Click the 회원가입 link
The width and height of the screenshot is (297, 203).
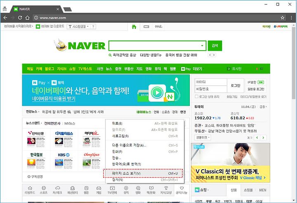(x=232, y=97)
